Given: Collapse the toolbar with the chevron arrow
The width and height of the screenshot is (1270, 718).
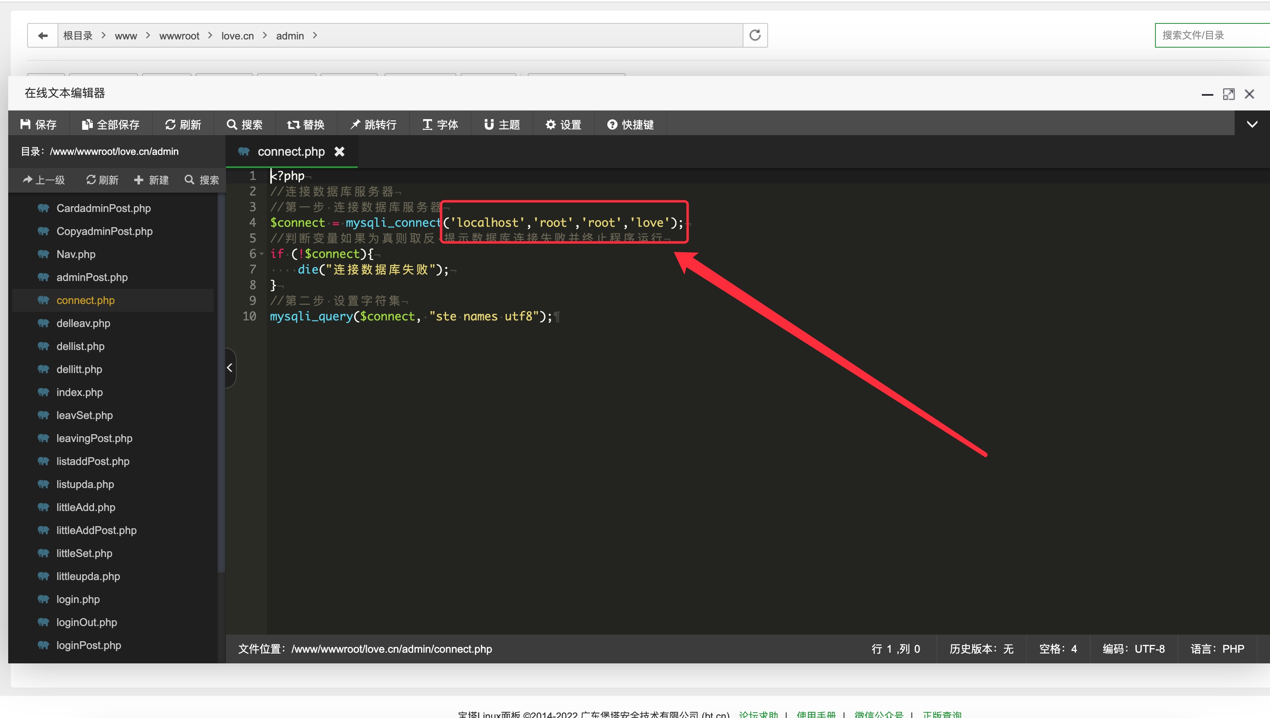Looking at the screenshot, I should pos(1252,124).
